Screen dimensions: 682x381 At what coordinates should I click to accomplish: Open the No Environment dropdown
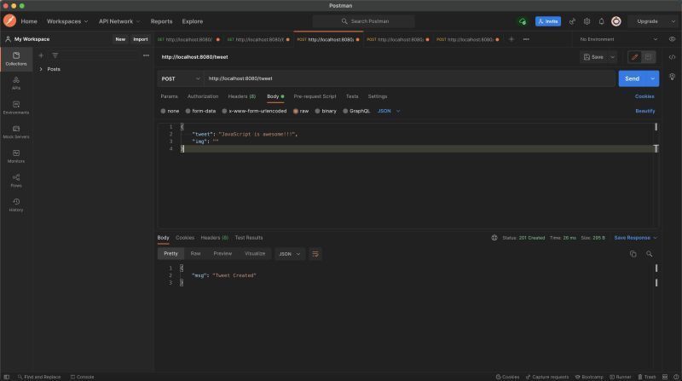coord(619,39)
